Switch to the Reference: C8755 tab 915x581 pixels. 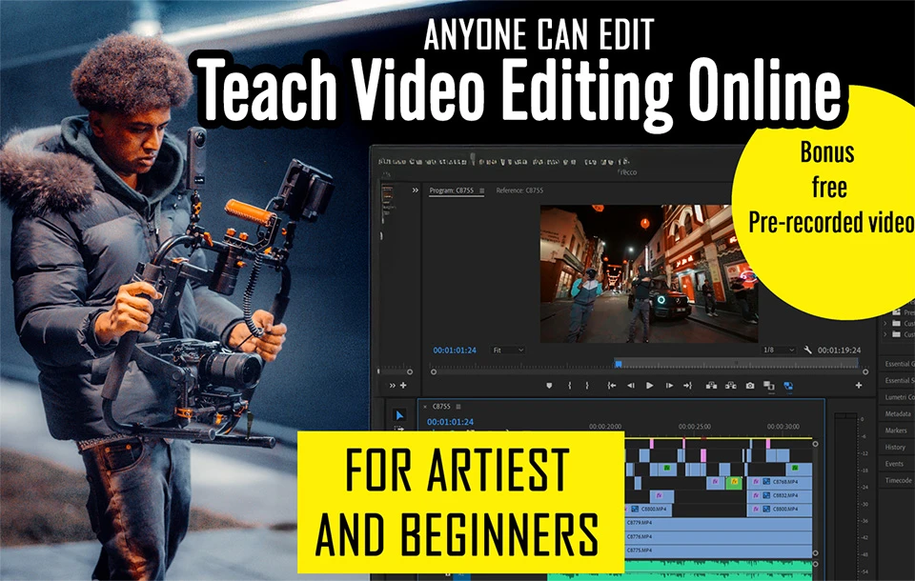(519, 190)
